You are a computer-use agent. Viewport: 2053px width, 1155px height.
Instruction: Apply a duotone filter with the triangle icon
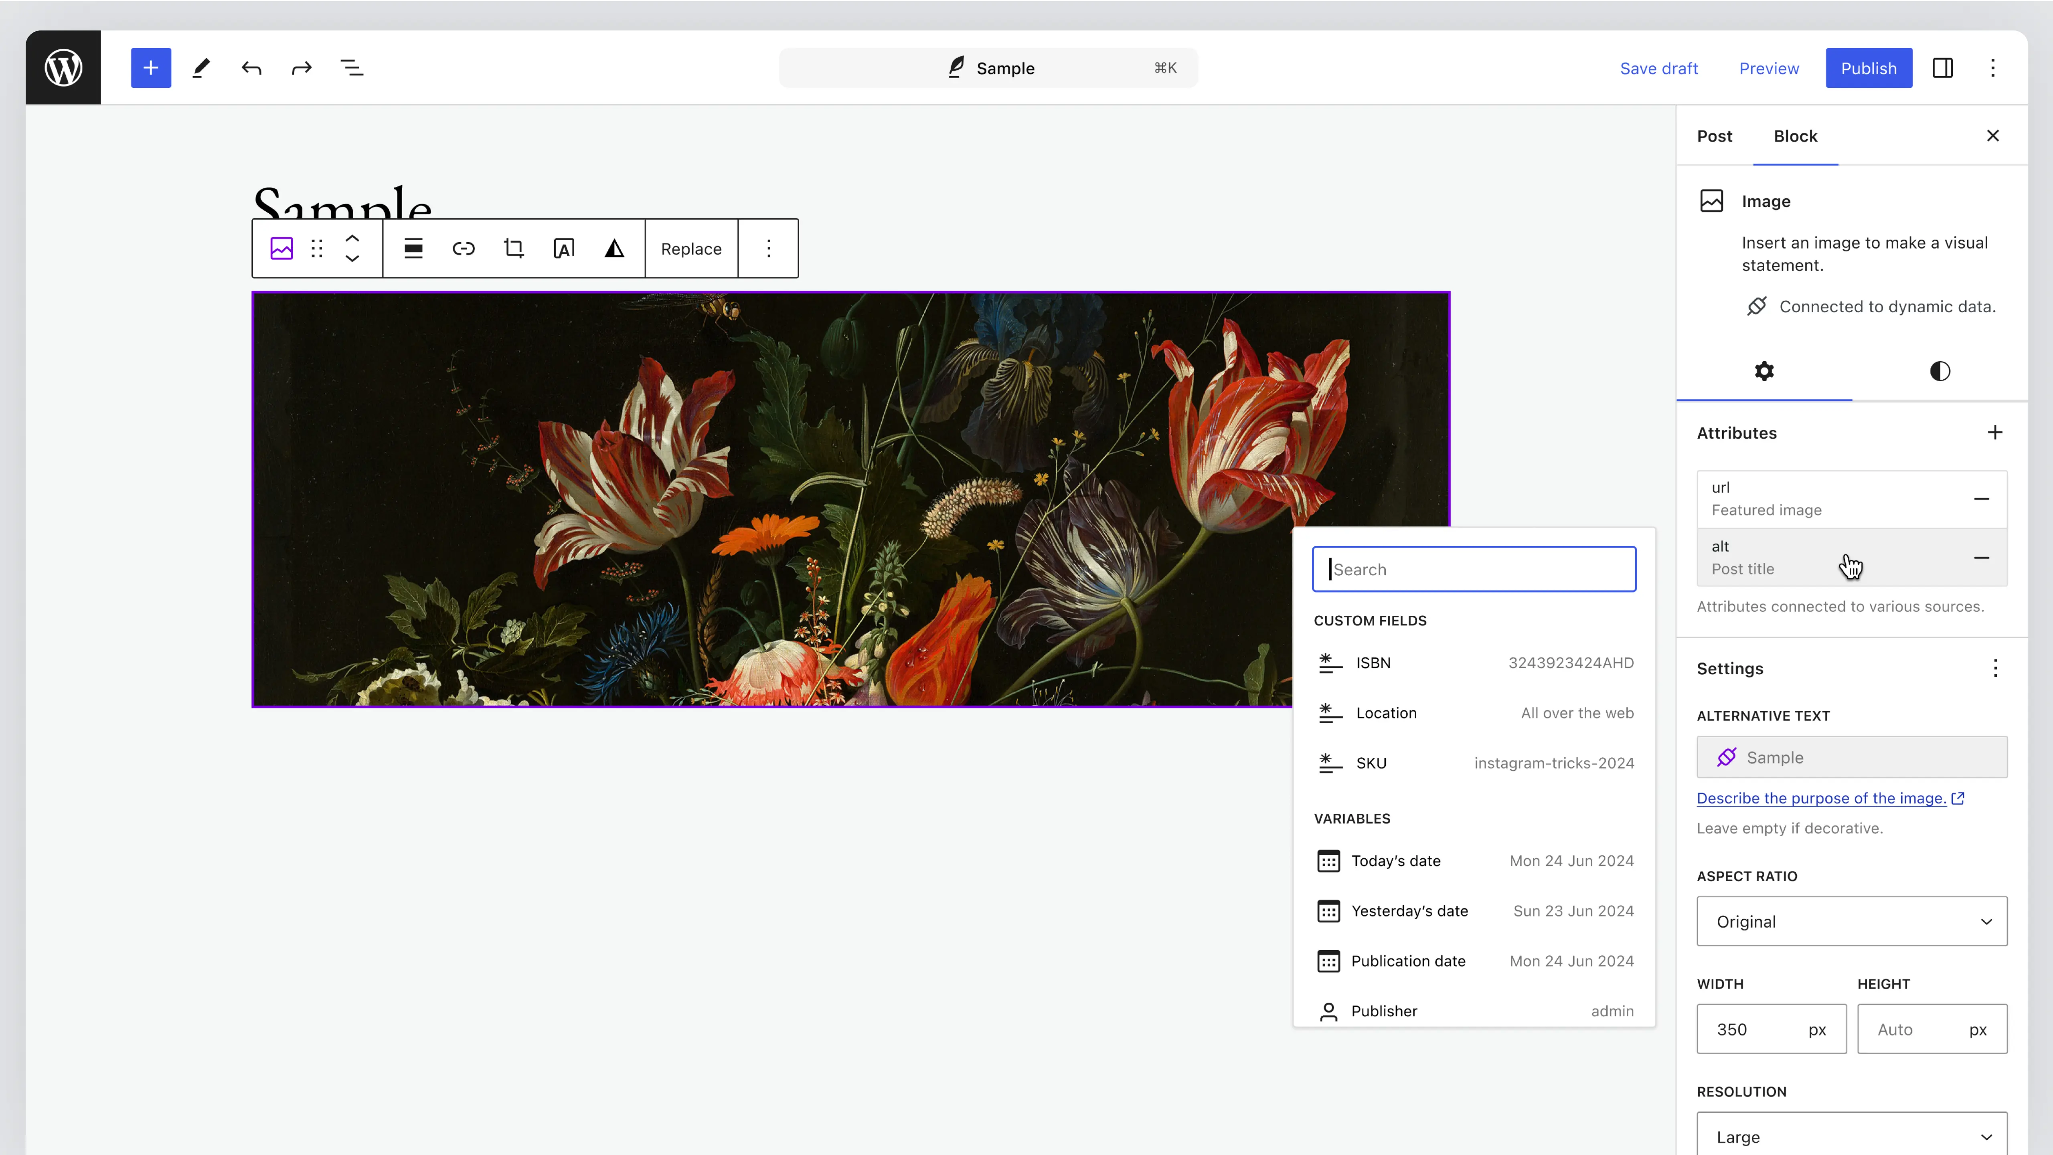tap(613, 248)
